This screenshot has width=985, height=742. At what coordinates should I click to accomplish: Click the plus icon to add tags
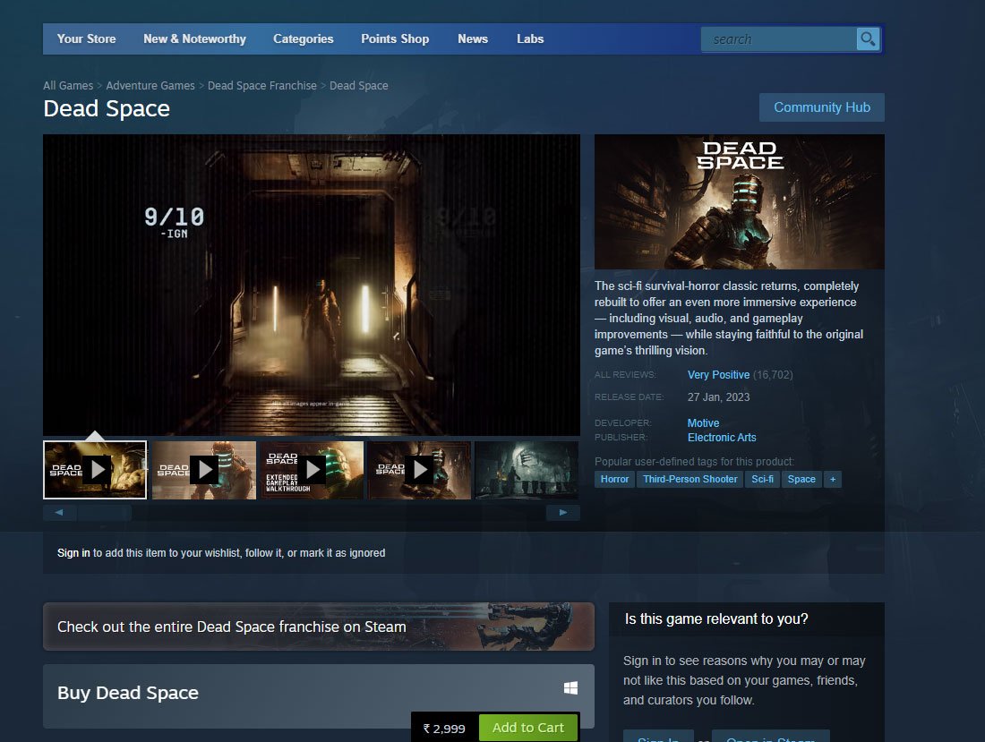(x=833, y=479)
